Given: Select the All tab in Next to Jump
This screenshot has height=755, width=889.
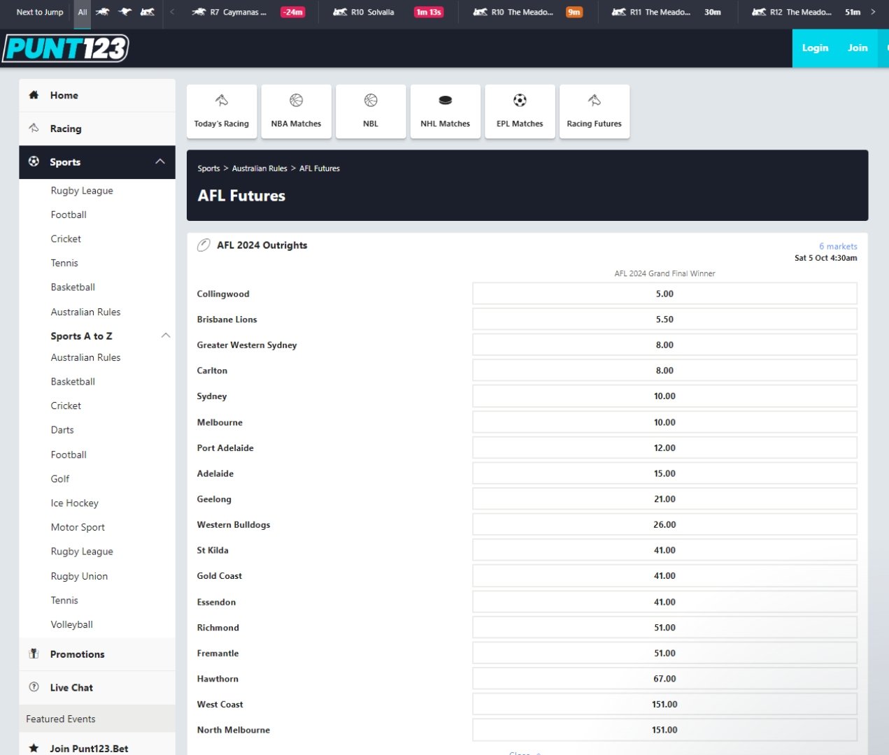Looking at the screenshot, I should click(83, 13).
